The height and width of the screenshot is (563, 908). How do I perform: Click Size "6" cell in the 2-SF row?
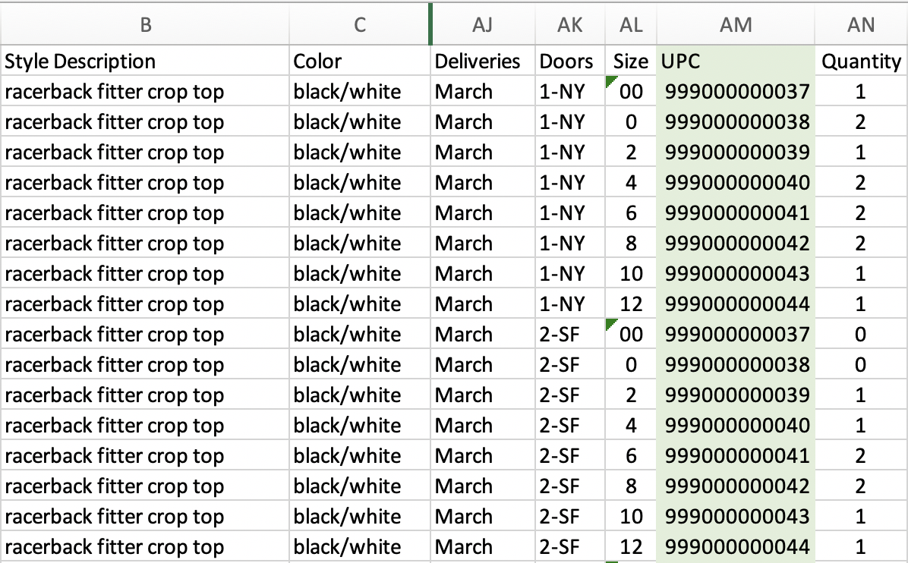coord(631,455)
